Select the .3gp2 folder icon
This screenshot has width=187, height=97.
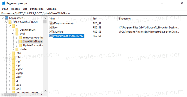point(14,69)
